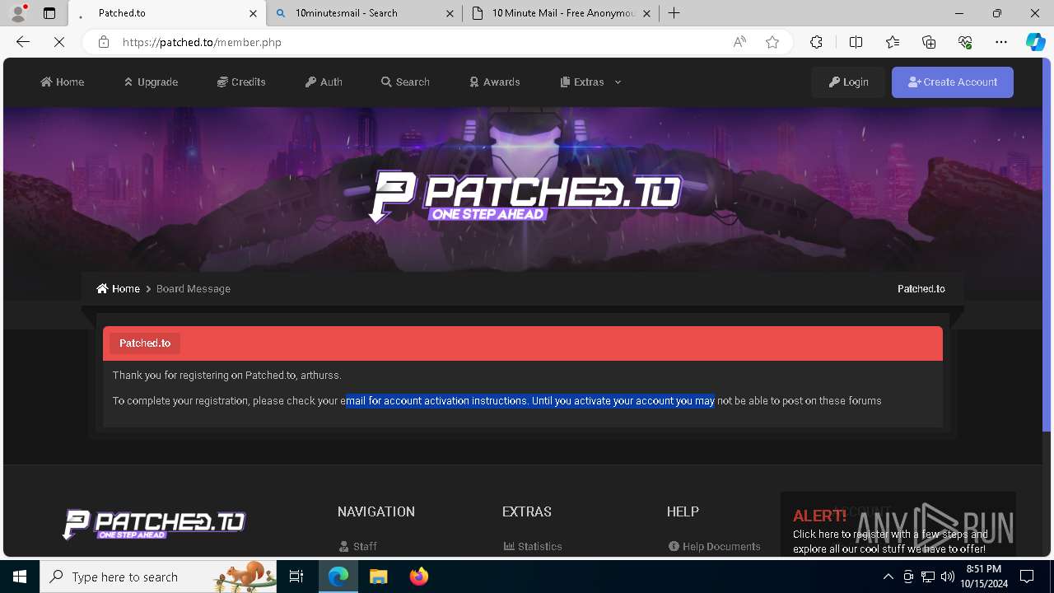This screenshot has height=593, width=1054.
Task: Close the Patched.to tab
Action: 253,13
